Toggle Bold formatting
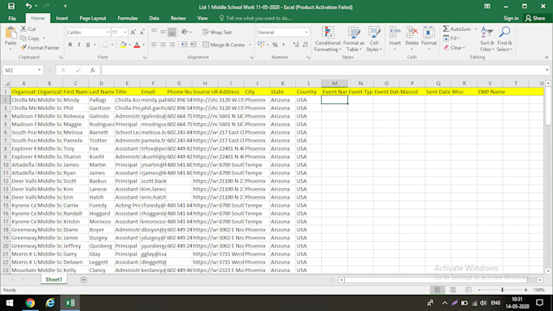553x311 pixels. click(x=70, y=45)
